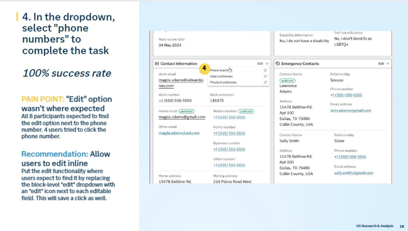Click the preferred badge beside Mobile number
The image size is (408, 231).
point(246,111)
